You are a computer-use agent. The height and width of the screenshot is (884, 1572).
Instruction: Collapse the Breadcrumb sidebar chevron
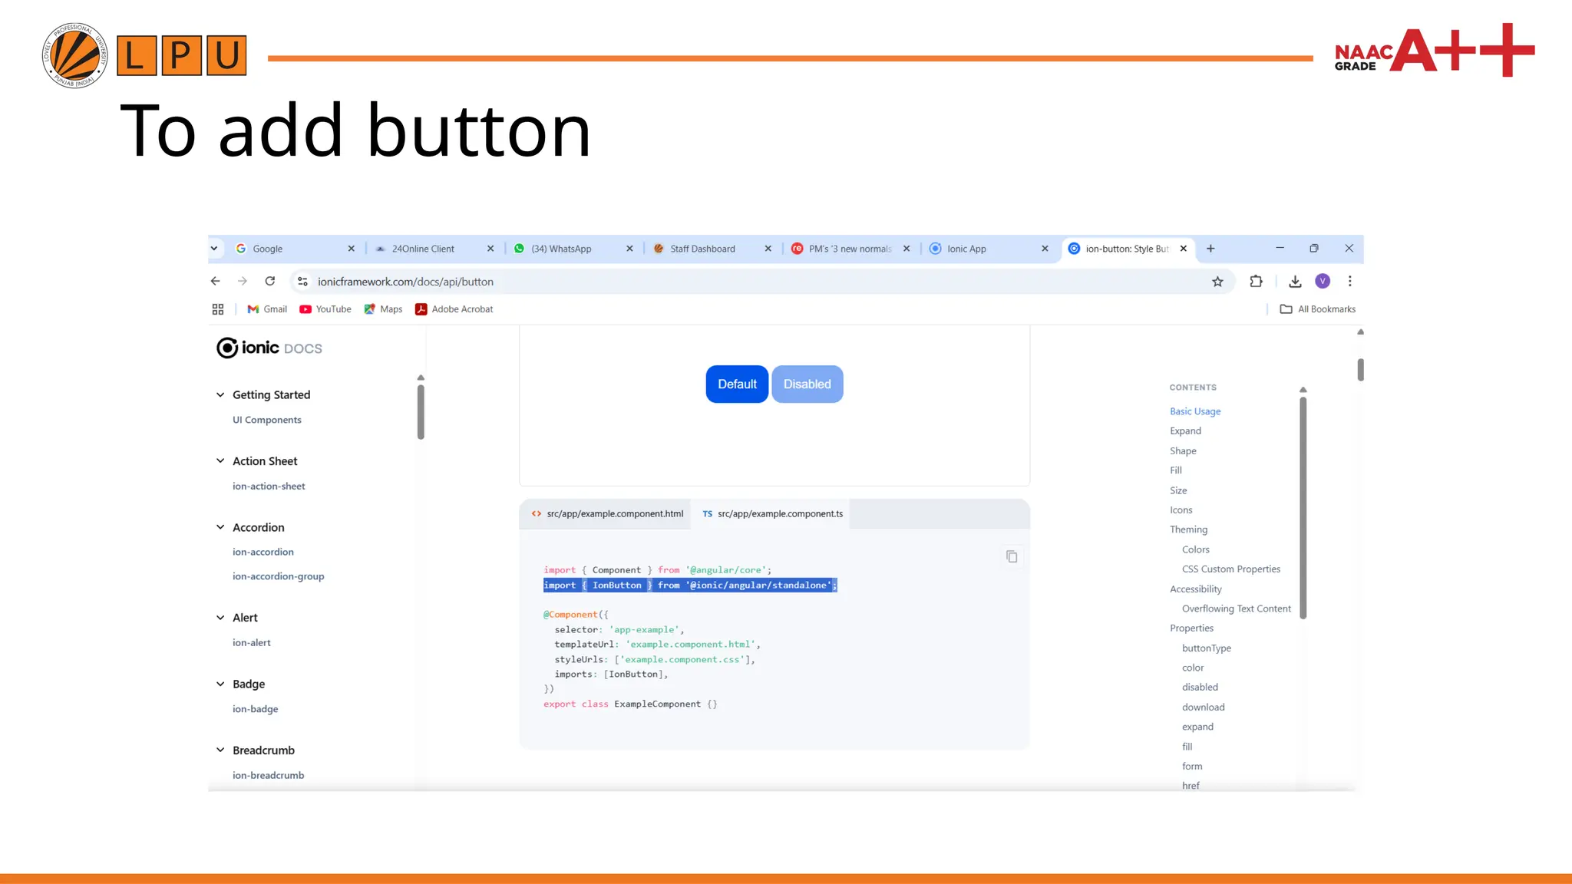pos(220,750)
